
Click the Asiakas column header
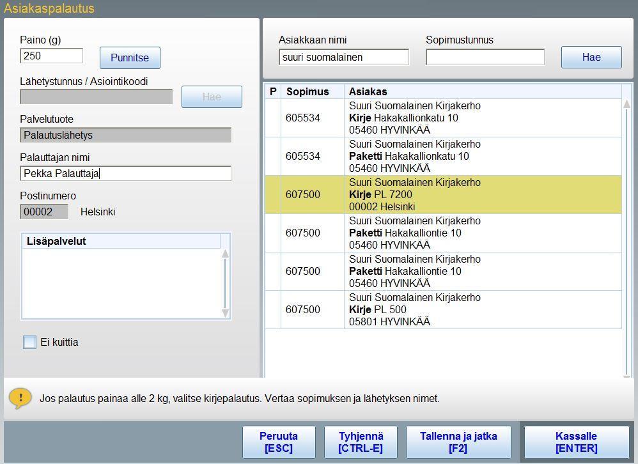tap(483, 91)
